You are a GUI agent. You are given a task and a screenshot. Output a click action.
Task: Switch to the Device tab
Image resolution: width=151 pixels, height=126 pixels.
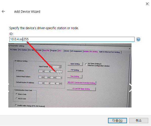pyautogui.click(x=67, y=51)
